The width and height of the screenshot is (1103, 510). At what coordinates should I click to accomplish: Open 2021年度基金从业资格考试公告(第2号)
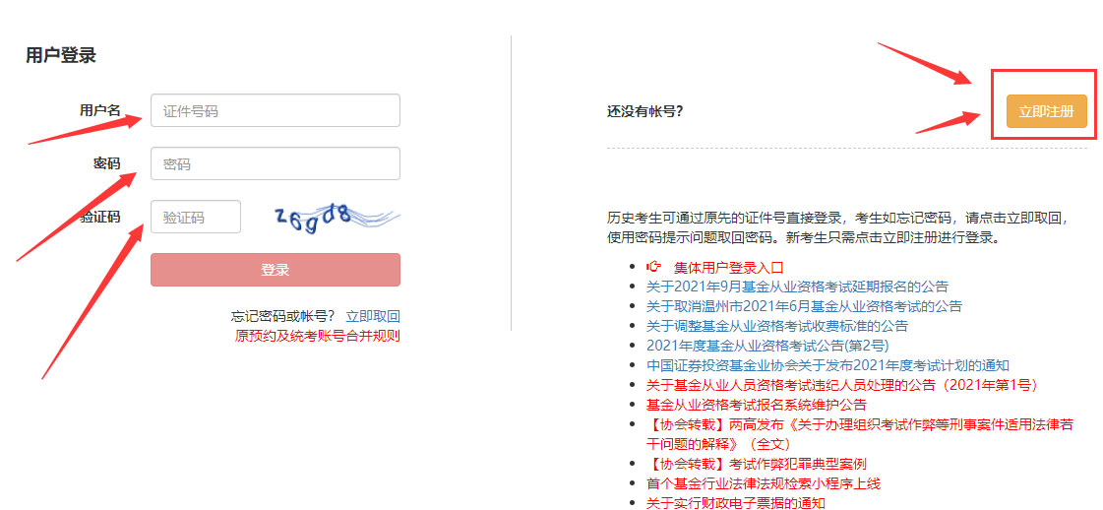766,346
